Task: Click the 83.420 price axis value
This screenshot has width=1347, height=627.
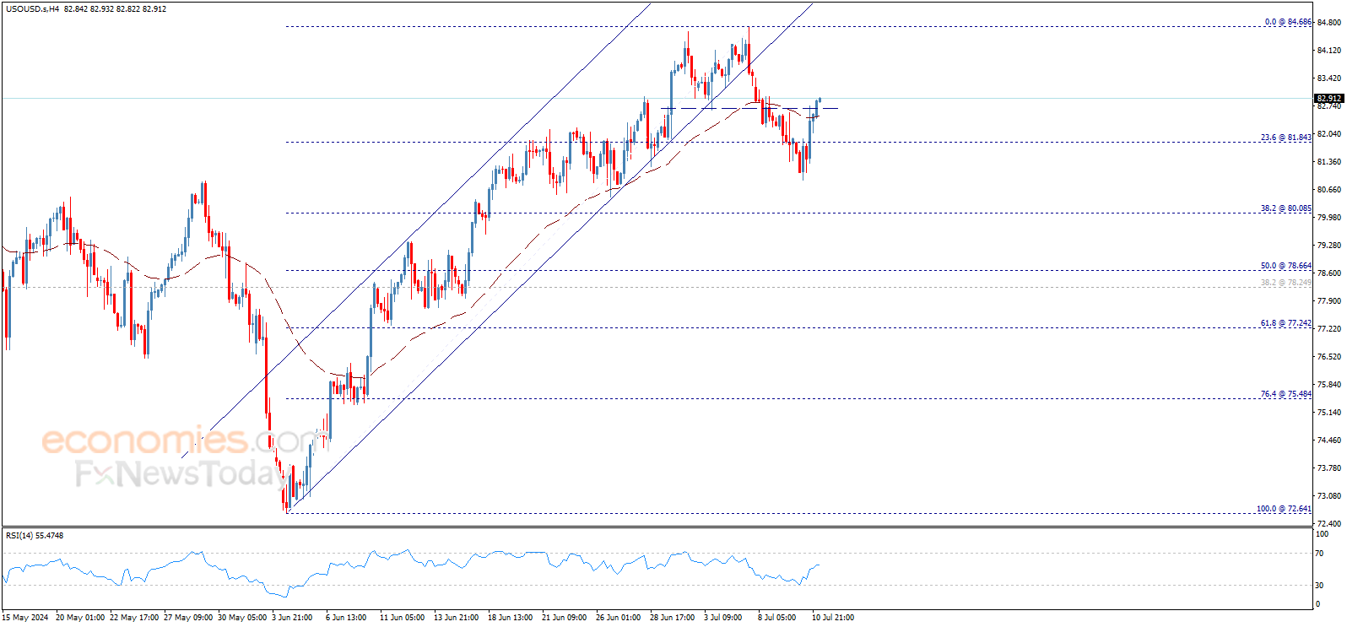Action: point(1329,78)
